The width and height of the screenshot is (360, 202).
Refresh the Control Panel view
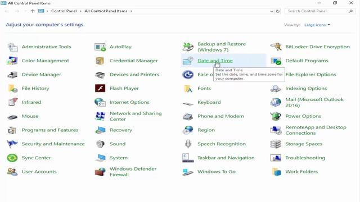pos(278,11)
